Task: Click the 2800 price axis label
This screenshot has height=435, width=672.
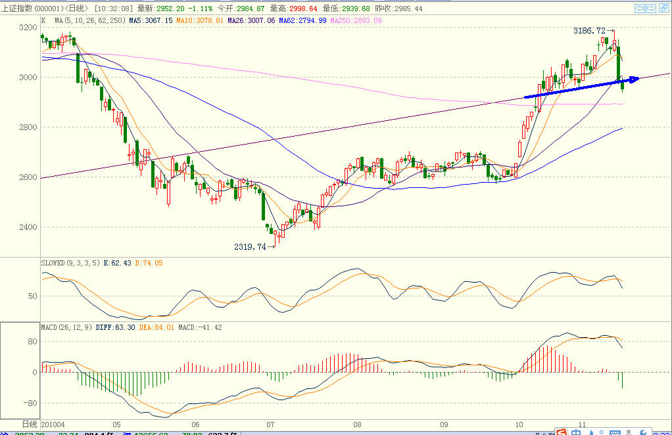Action: [28, 127]
